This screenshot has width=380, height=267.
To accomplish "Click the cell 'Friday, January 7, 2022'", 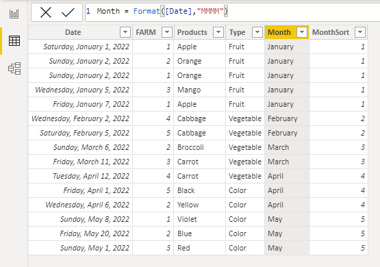I will pyautogui.click(x=81, y=104).
